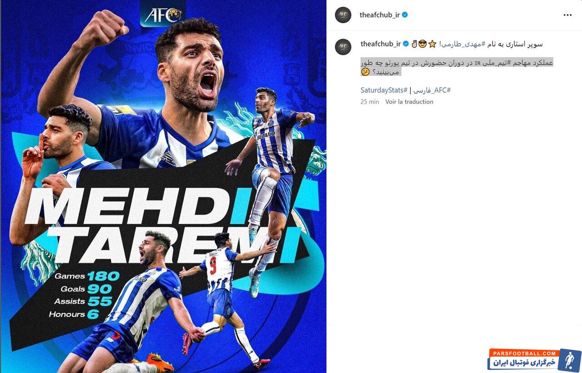Open theafchub_ir username in the caption
Screen dimensions: 582x373
381,44
